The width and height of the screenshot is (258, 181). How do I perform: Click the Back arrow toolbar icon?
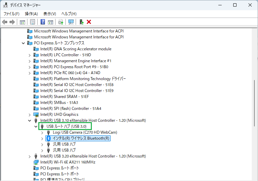point(5,22)
